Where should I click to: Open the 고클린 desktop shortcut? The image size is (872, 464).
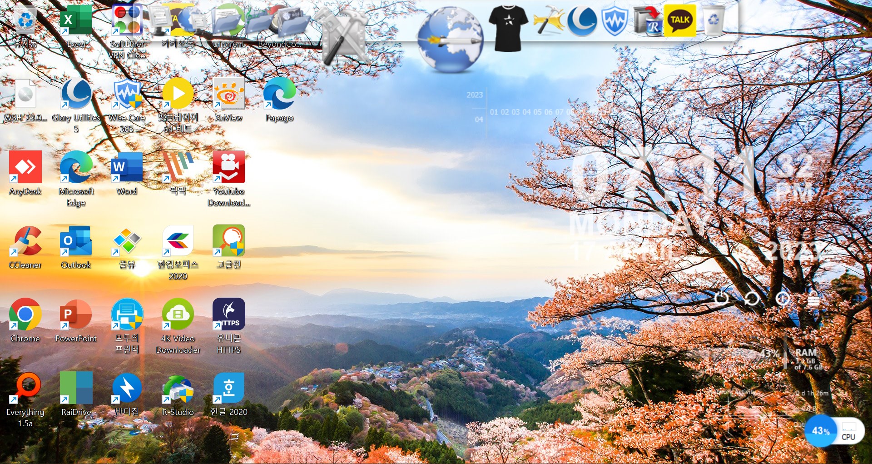click(229, 247)
